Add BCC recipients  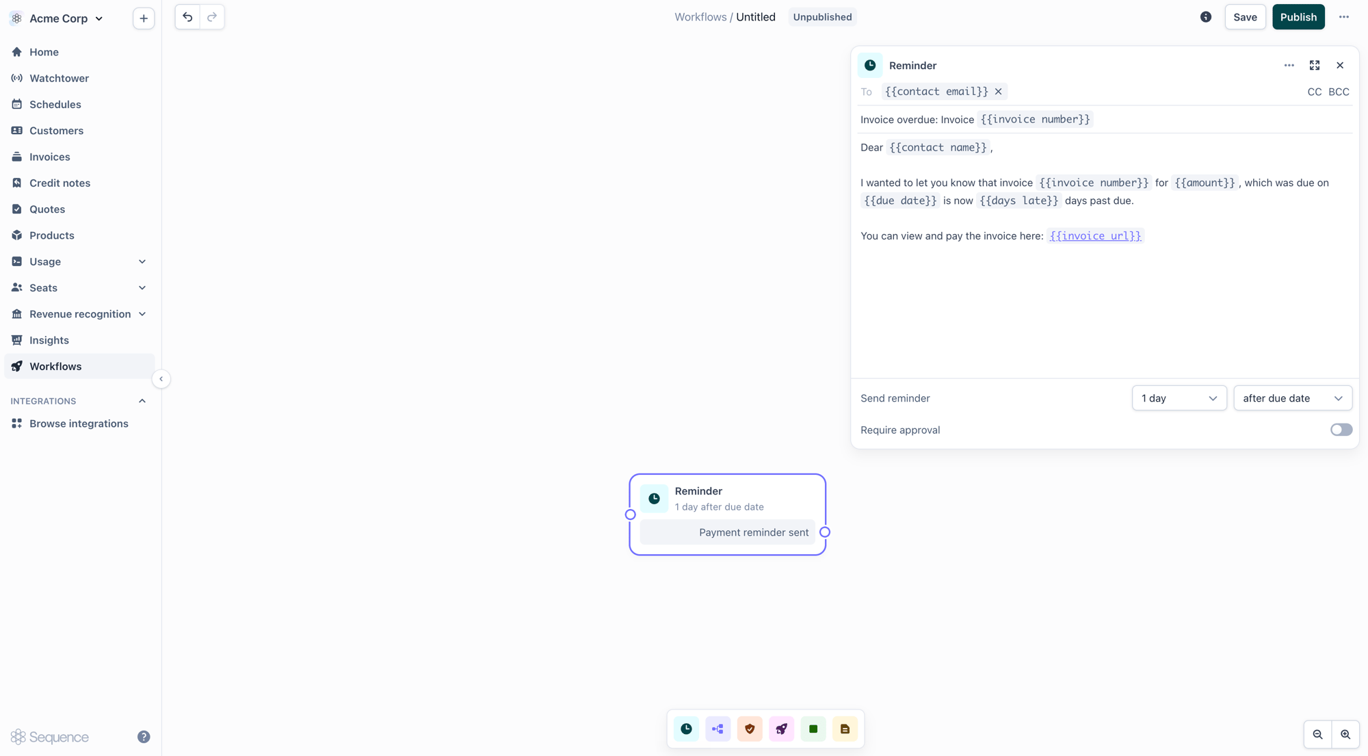click(1339, 92)
